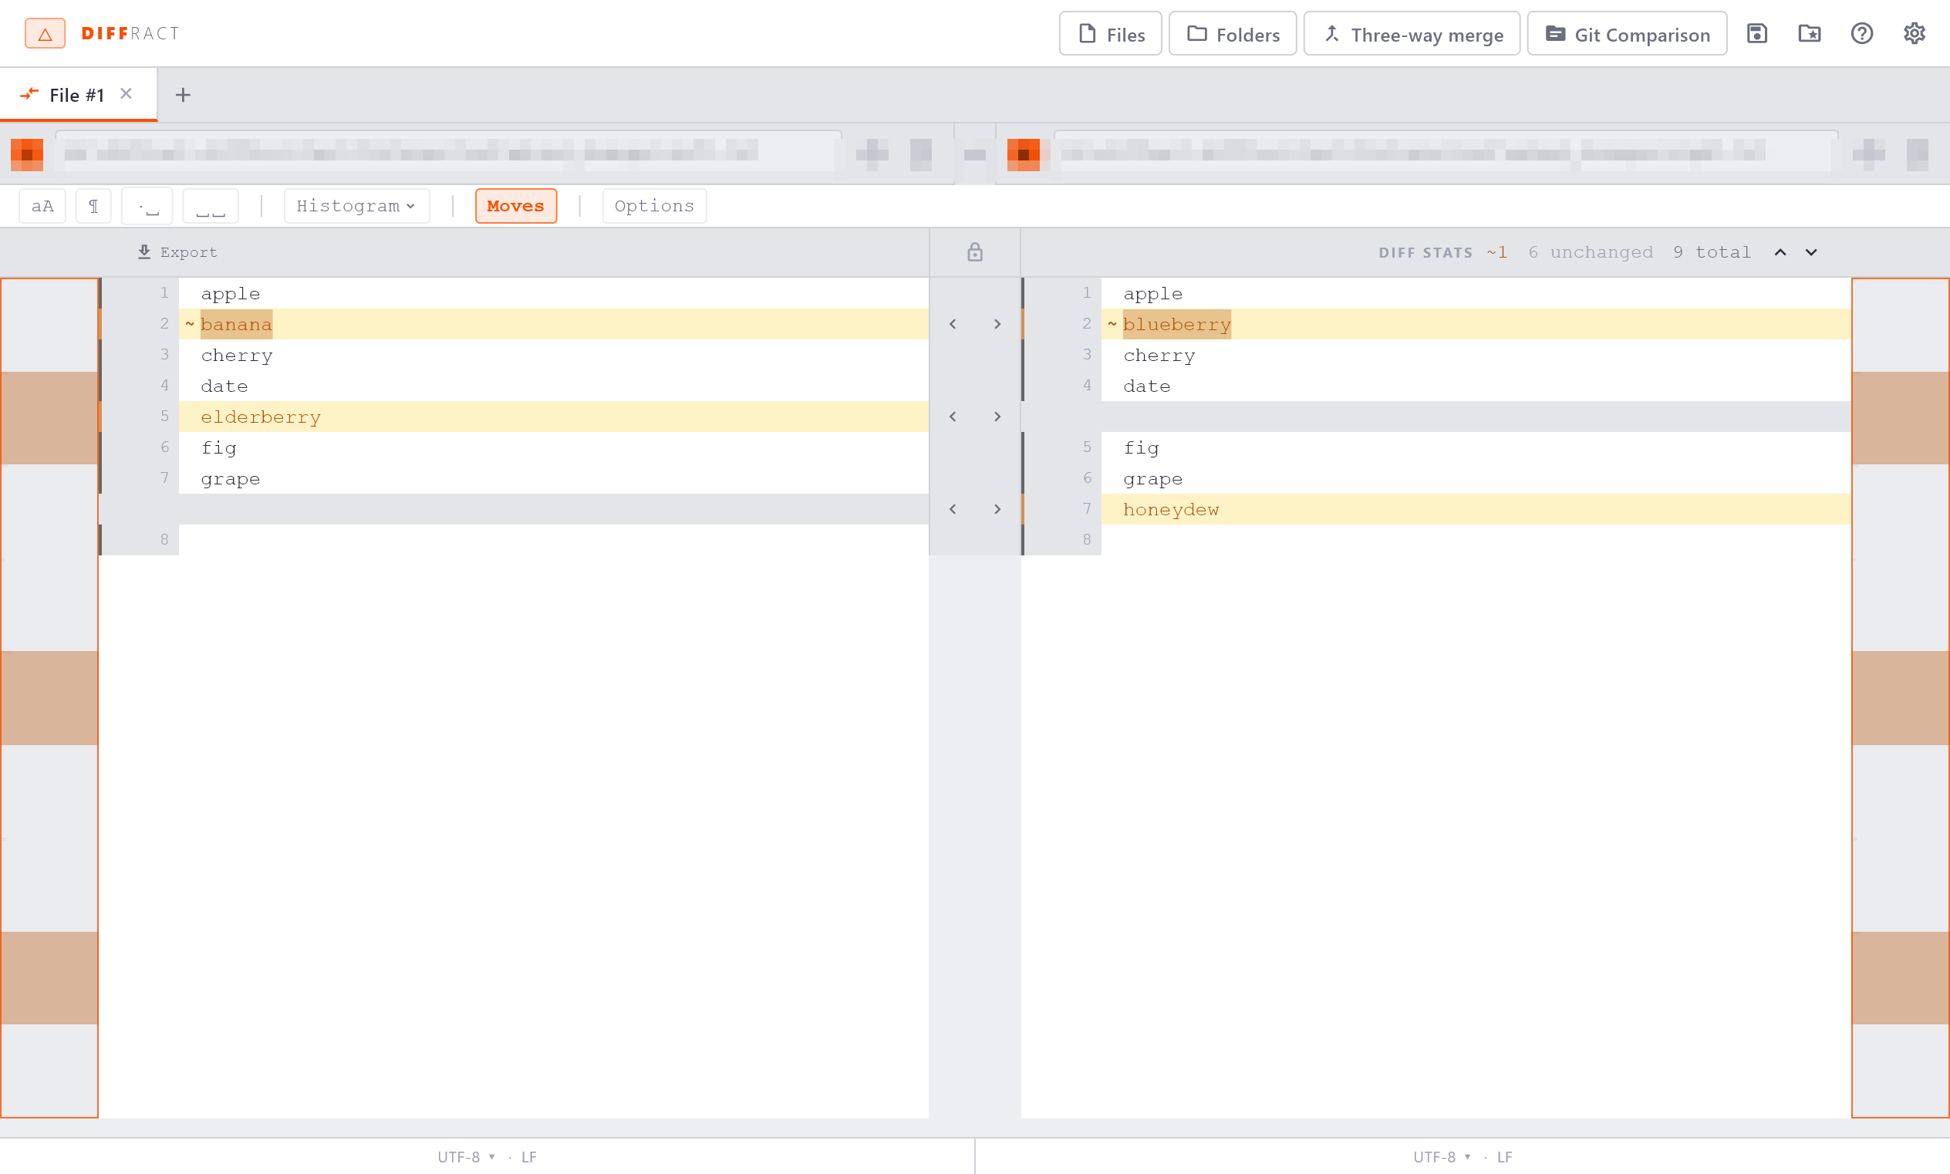
Task: Click the left pane file icon
Action: click(x=27, y=154)
